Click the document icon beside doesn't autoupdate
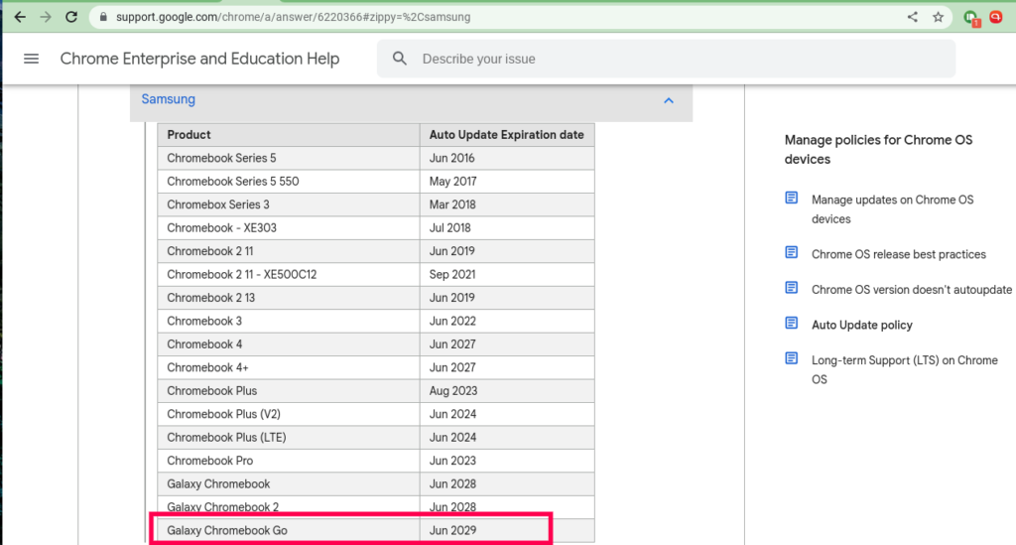 tap(791, 287)
